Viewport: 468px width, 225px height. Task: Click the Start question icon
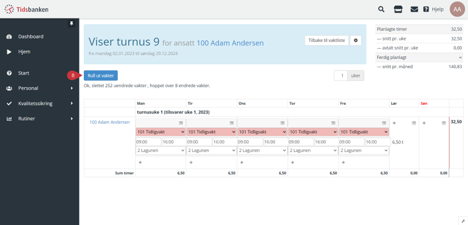9,73
